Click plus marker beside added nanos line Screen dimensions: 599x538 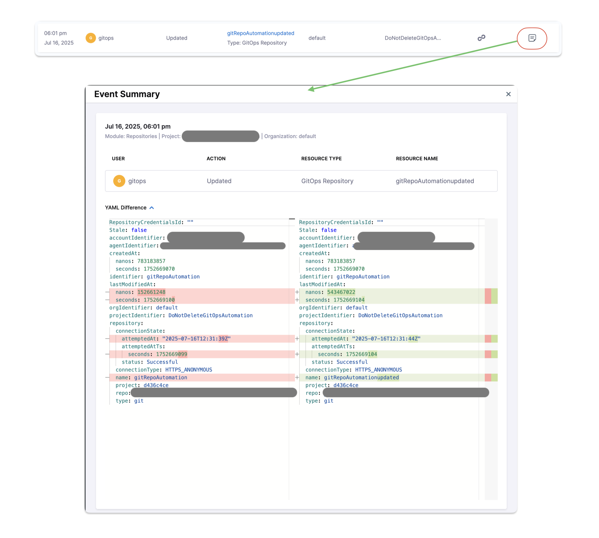pos(297,292)
